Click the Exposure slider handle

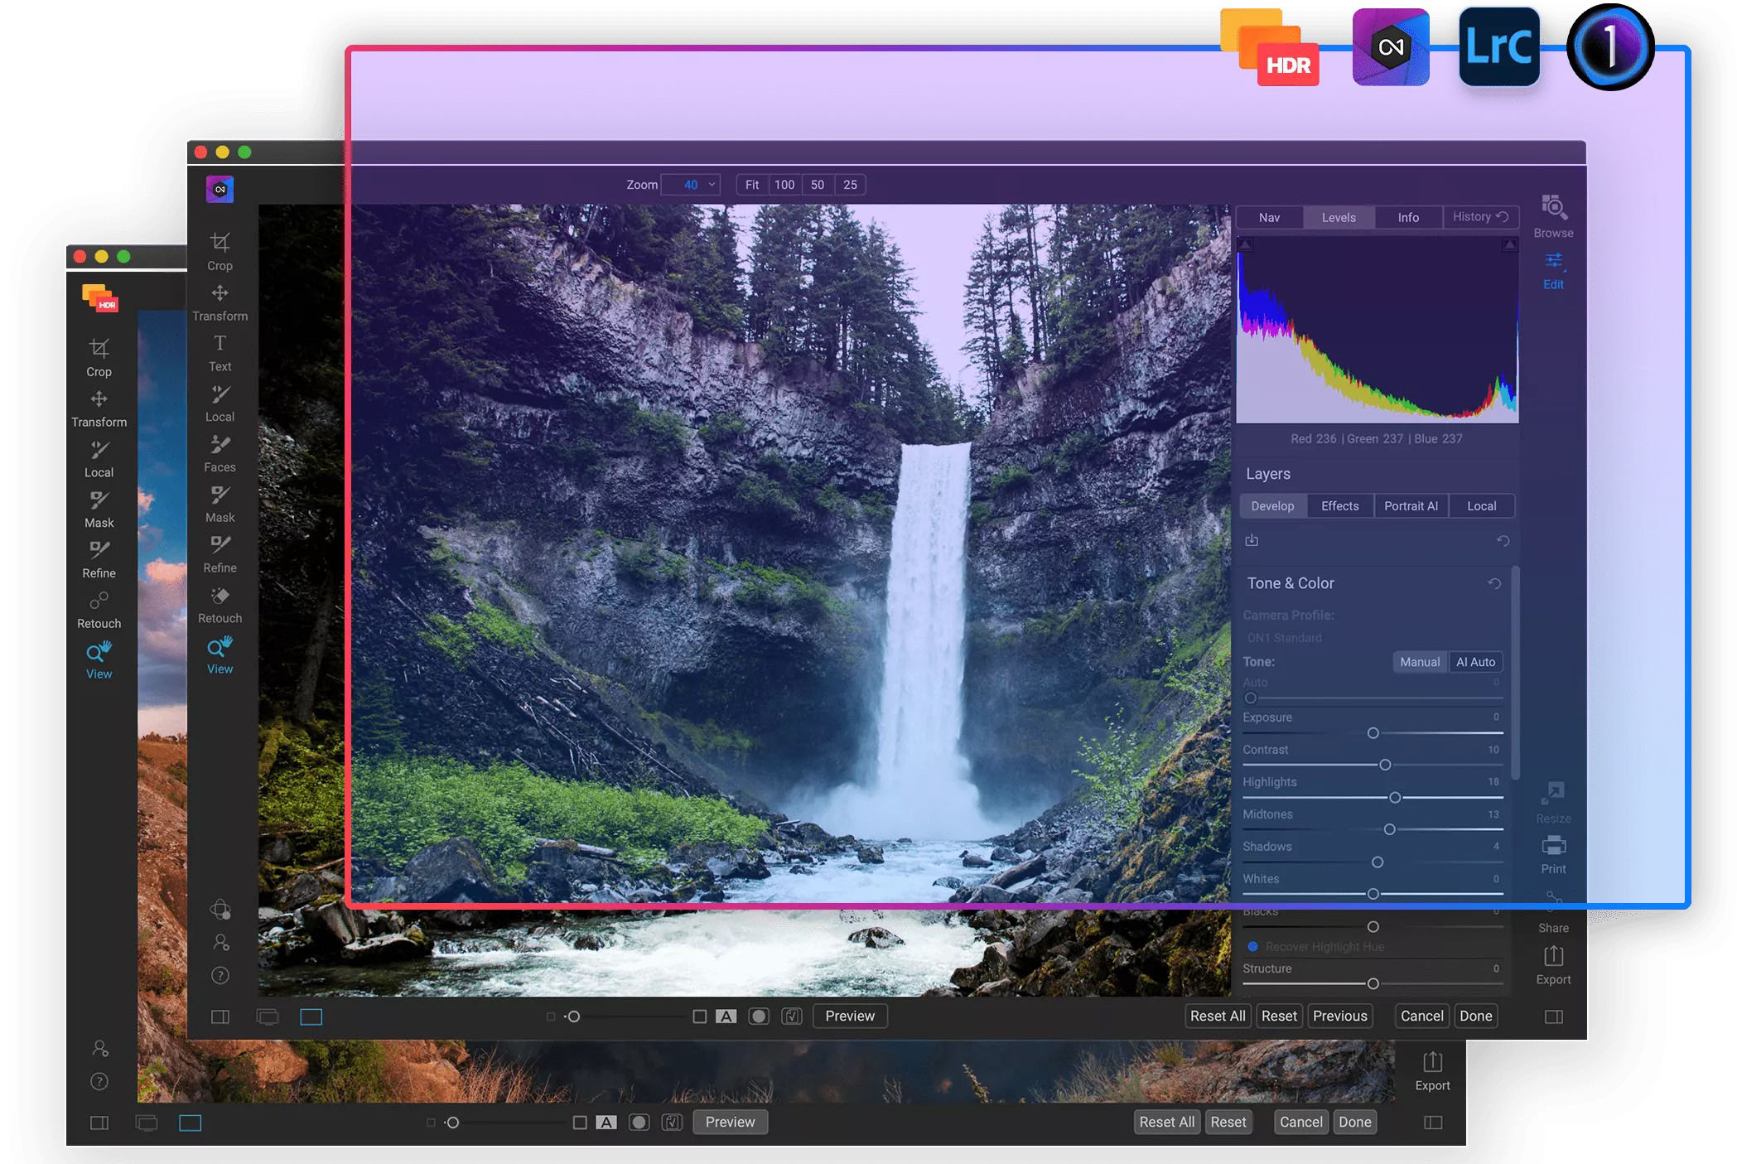1373,733
